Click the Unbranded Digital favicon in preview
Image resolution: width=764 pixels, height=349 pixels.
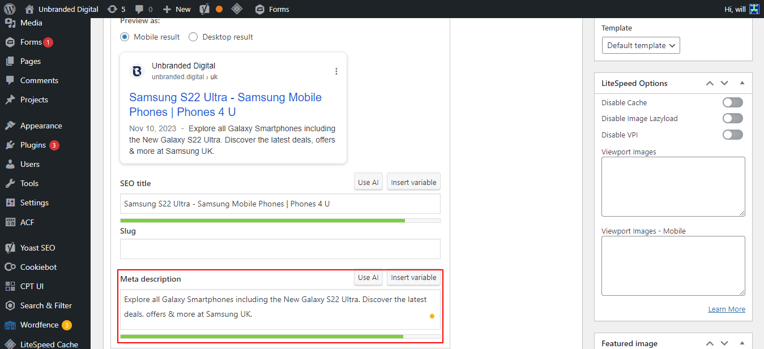click(137, 71)
